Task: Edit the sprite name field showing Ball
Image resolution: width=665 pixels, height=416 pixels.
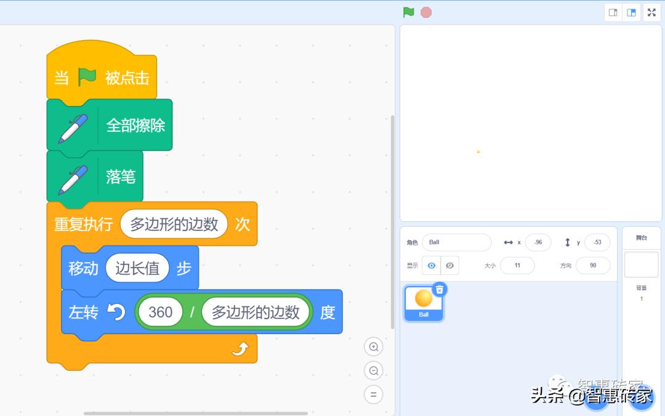Action: click(x=456, y=242)
